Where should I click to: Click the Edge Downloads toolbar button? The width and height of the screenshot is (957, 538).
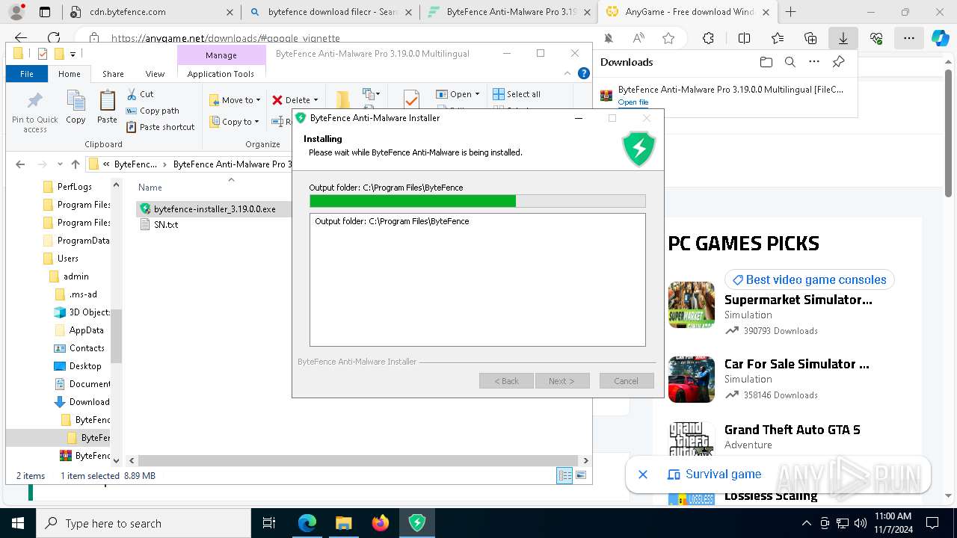click(x=843, y=38)
